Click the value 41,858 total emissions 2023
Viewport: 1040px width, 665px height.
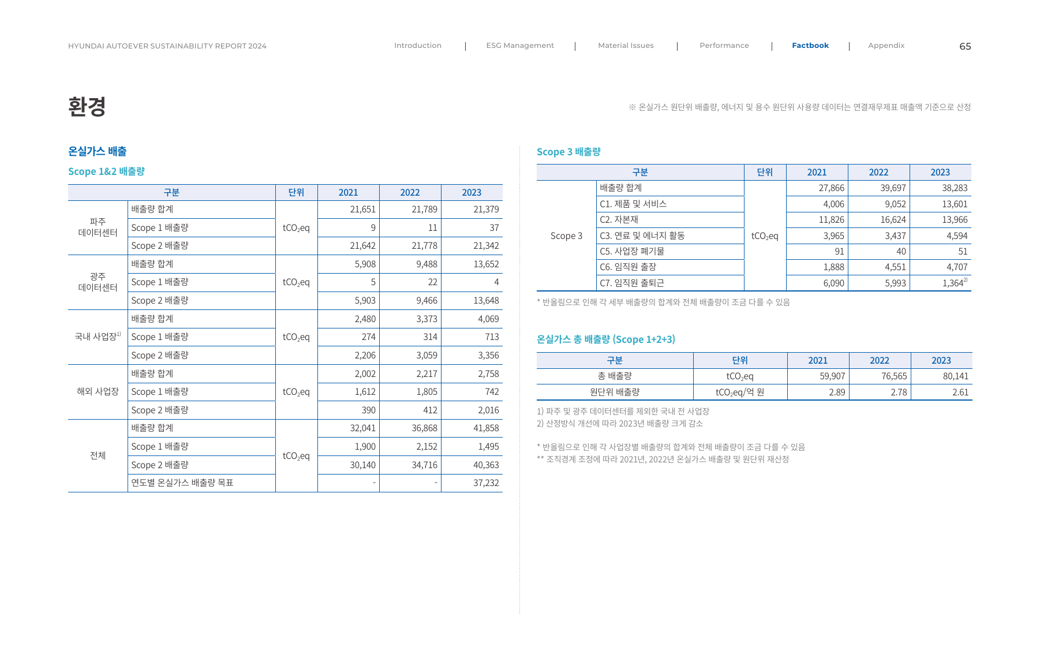coord(486,428)
